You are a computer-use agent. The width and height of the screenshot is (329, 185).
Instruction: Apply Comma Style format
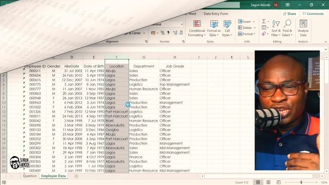168,33
